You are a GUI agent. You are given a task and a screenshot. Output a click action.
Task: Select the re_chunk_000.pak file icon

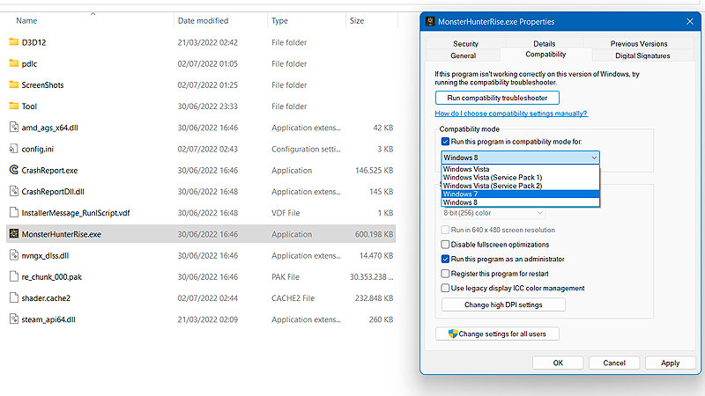pos(13,276)
